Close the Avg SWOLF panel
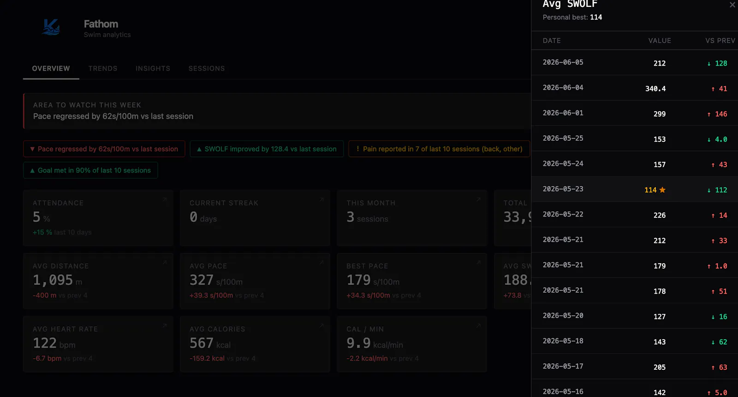The height and width of the screenshot is (397, 738). 732,5
